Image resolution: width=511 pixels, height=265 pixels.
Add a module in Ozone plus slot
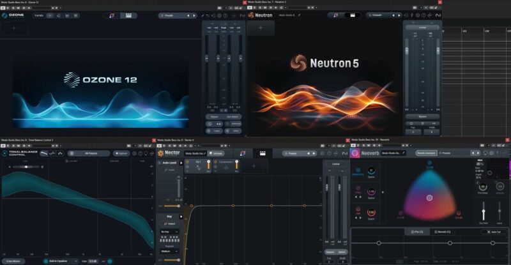pyautogui.click(x=14, y=29)
